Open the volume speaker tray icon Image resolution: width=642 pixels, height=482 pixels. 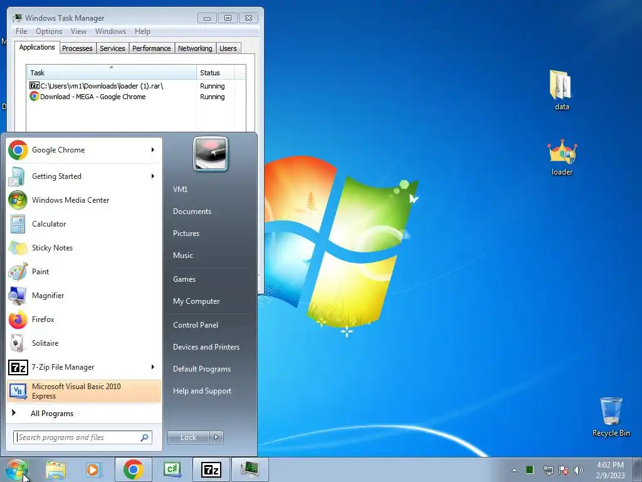coord(579,470)
